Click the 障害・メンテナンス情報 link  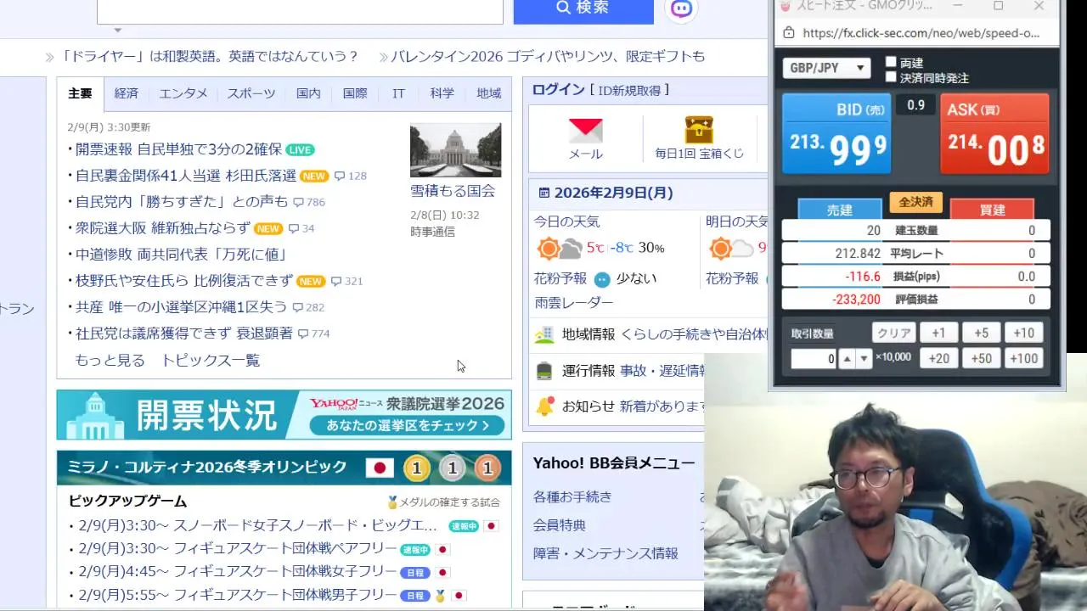605,553
